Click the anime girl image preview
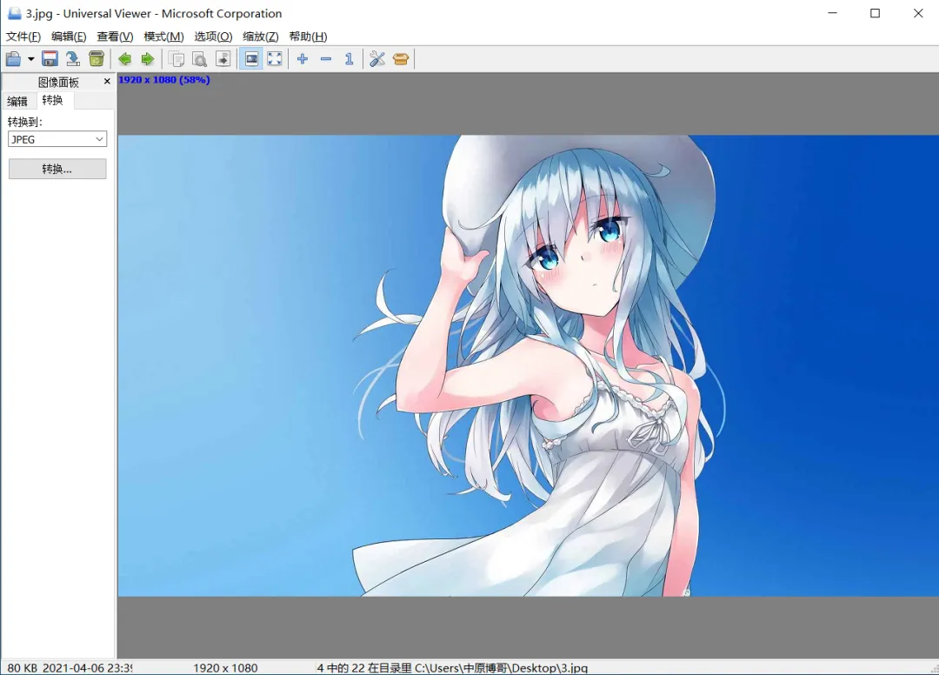This screenshot has height=675, width=939. [529, 365]
